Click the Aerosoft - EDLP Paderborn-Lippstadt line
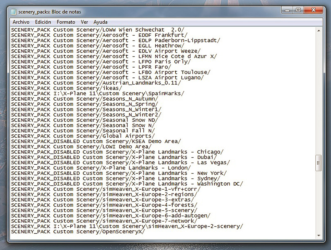This screenshot has height=250, width=331. click(116, 40)
